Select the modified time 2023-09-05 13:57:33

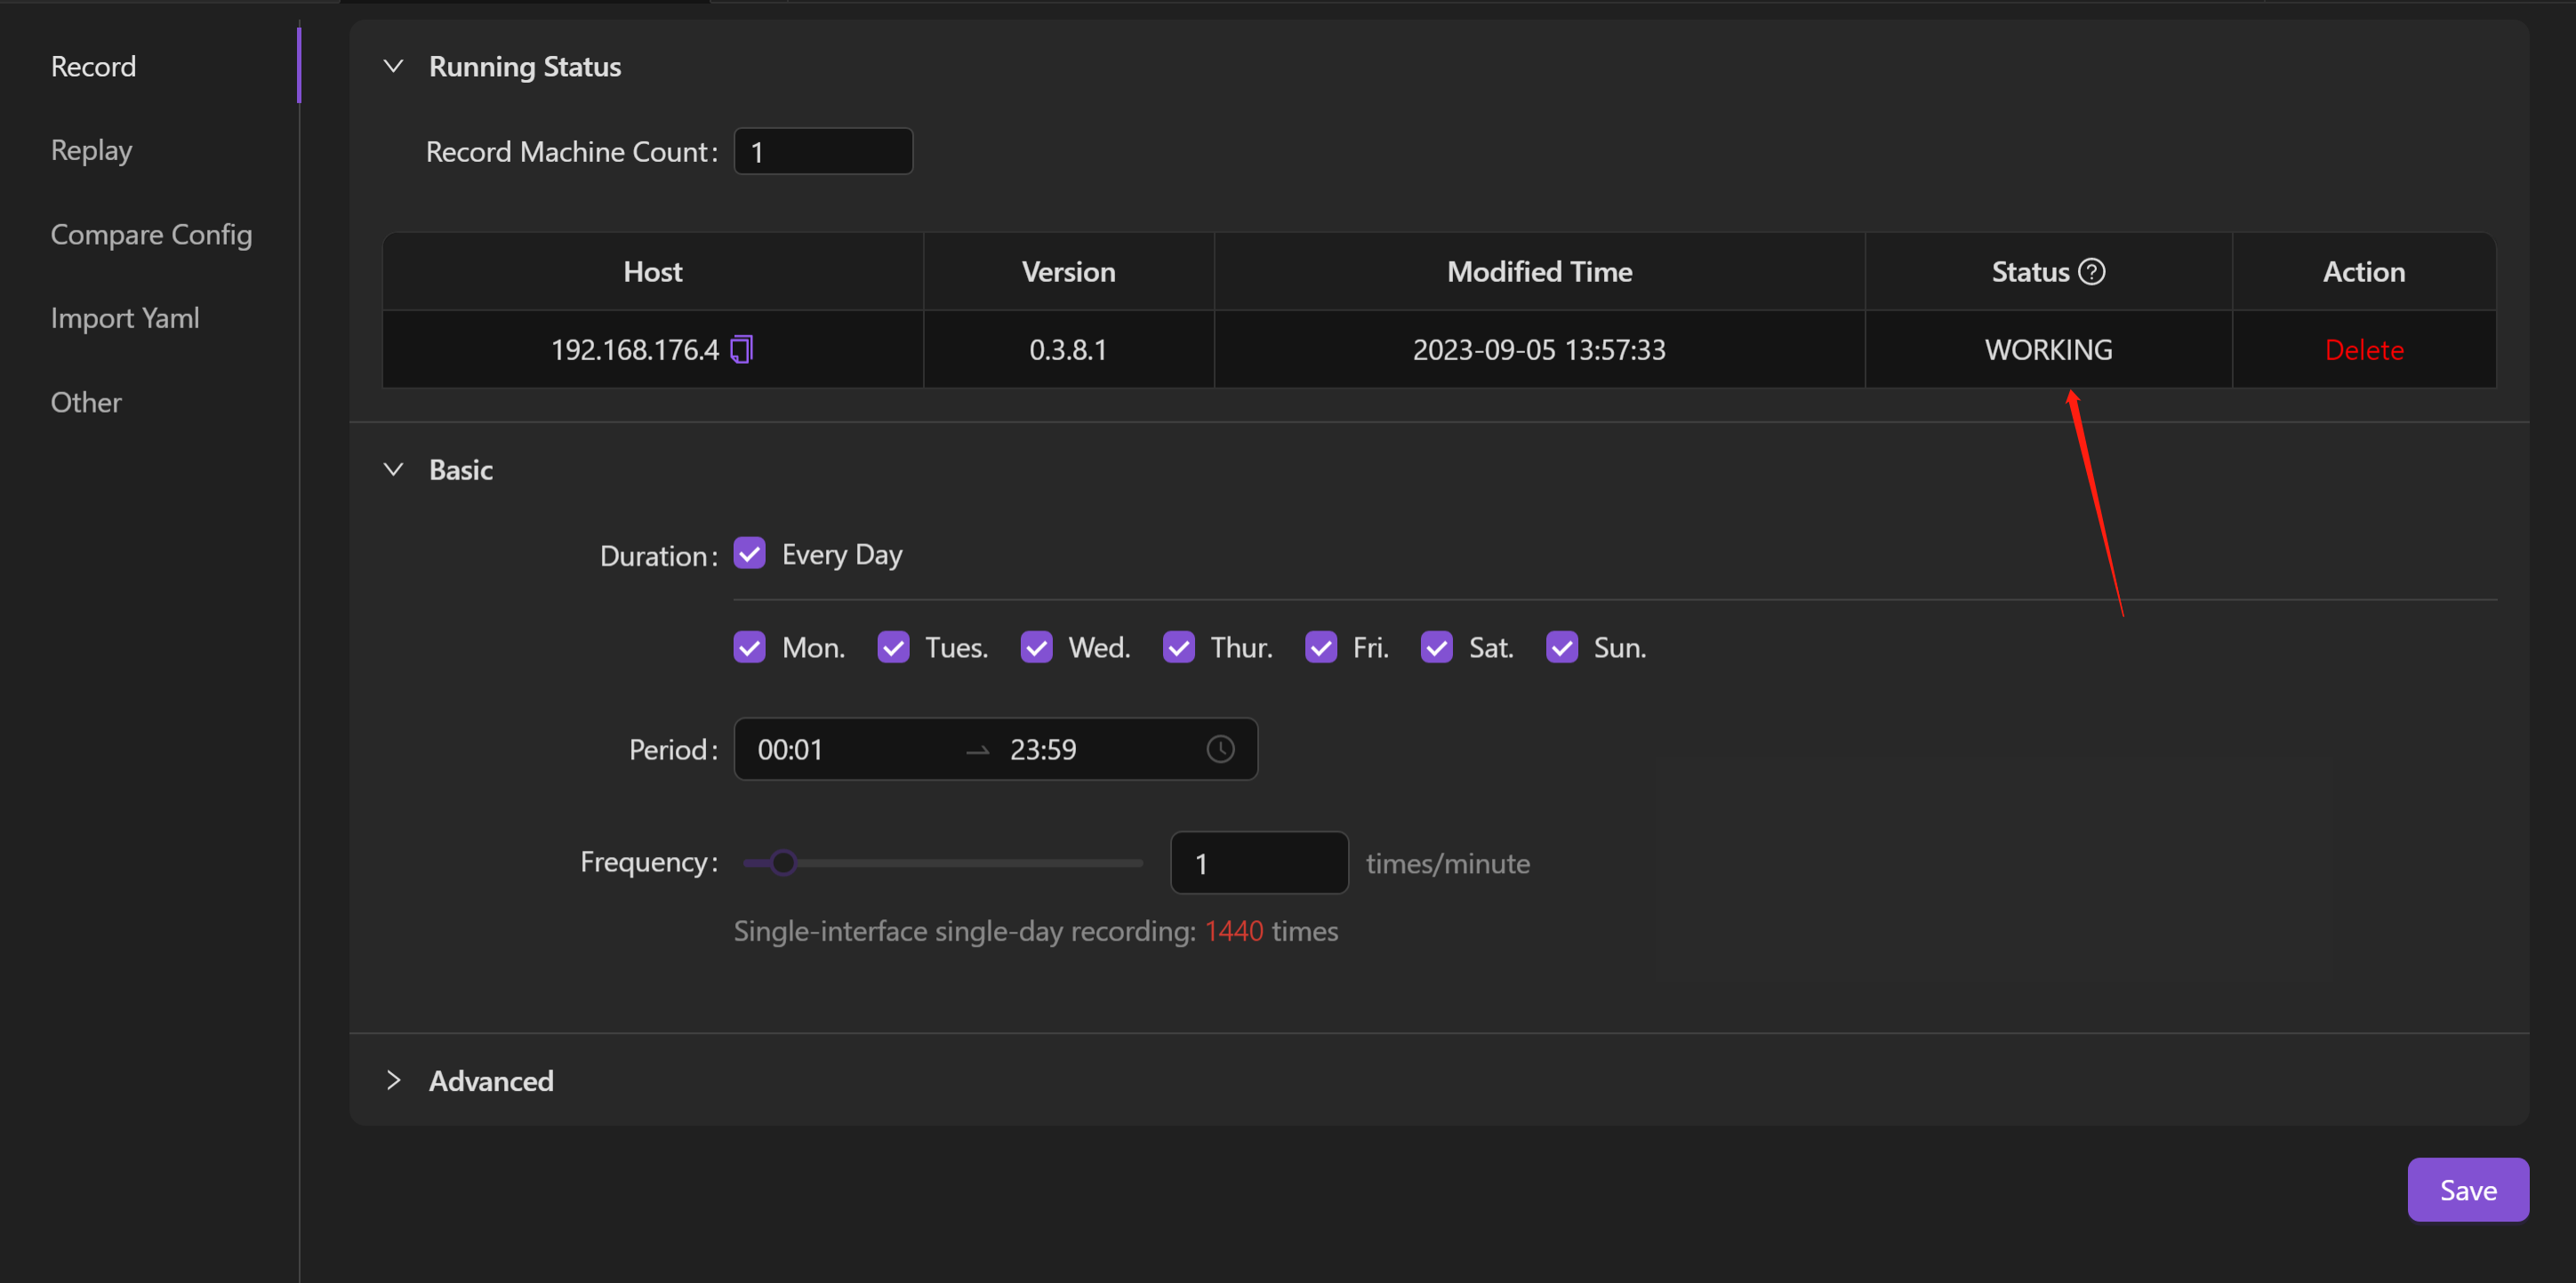tap(1539, 349)
